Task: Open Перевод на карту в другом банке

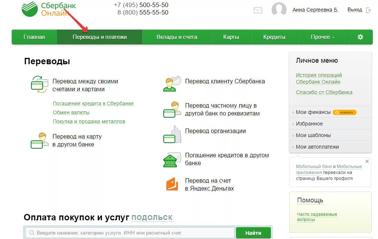Action: coord(77,140)
